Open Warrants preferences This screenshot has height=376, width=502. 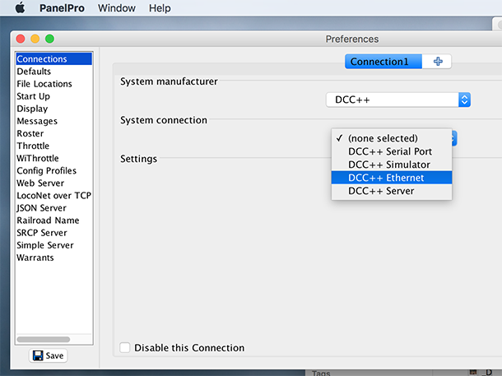point(53,258)
